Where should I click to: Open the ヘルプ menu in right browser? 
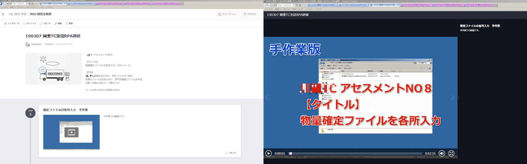click(318, 9)
